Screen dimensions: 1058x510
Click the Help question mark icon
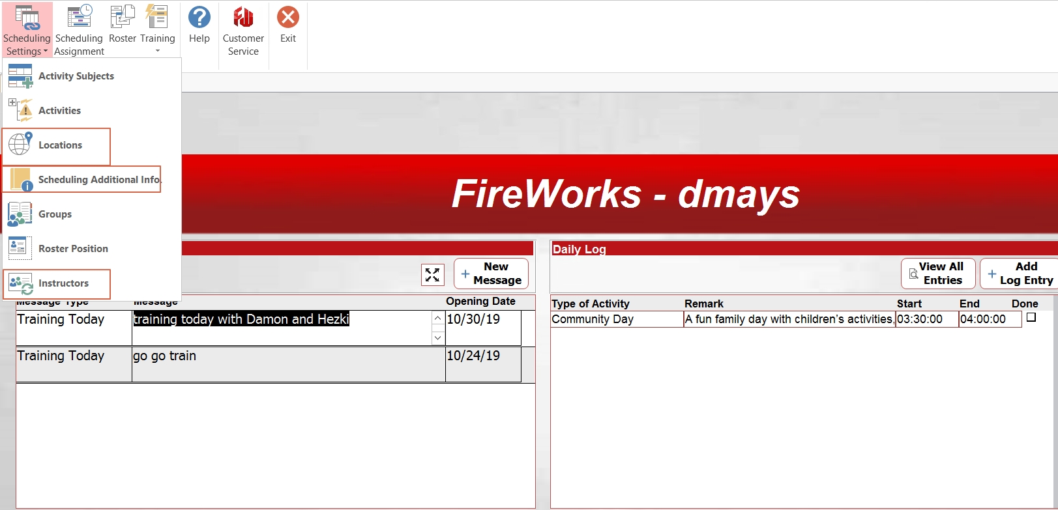(x=199, y=18)
